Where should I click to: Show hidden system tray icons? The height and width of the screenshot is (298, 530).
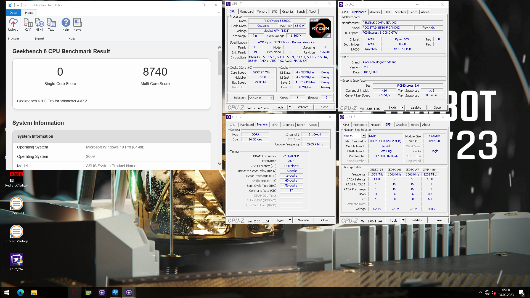481,292
